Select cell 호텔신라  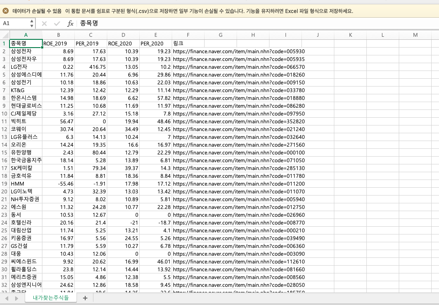coord(26,223)
